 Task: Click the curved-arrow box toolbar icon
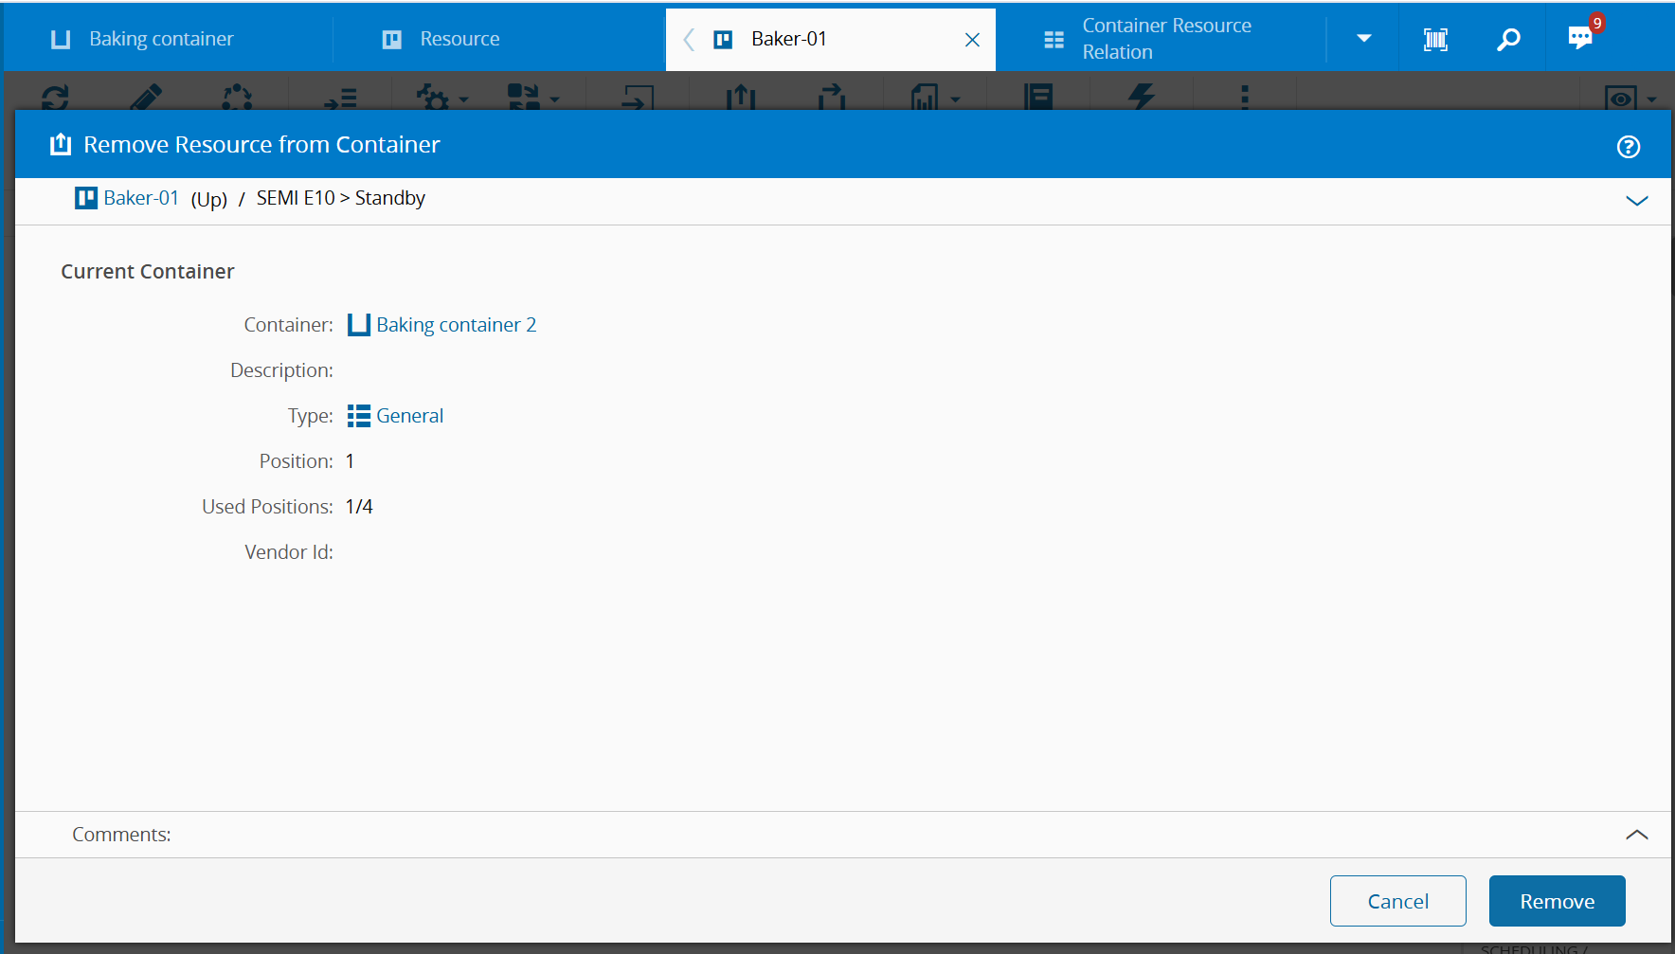coord(832,97)
